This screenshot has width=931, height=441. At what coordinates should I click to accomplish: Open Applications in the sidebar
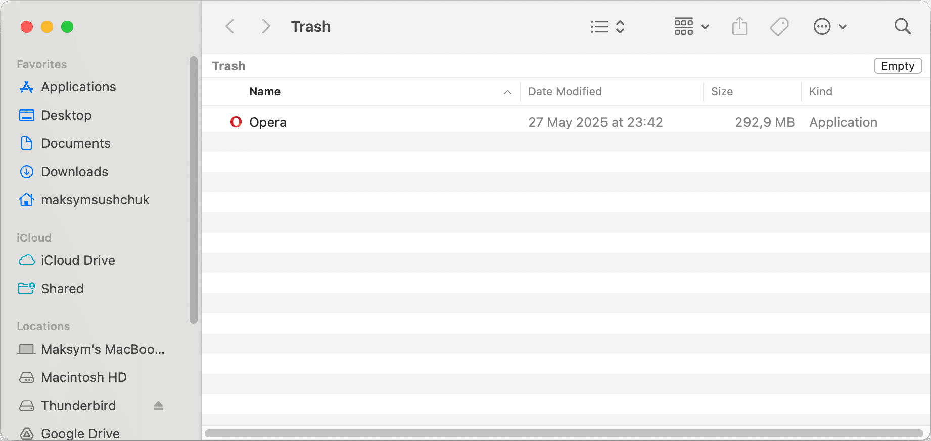(x=78, y=87)
